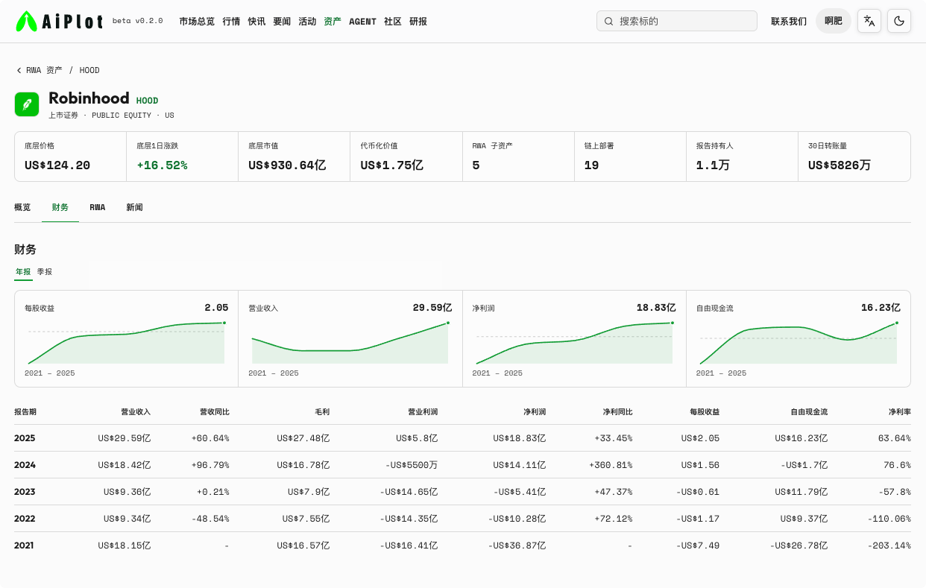Click the 底层价格 US$124.20 stat
The image size is (926, 588).
click(71, 157)
